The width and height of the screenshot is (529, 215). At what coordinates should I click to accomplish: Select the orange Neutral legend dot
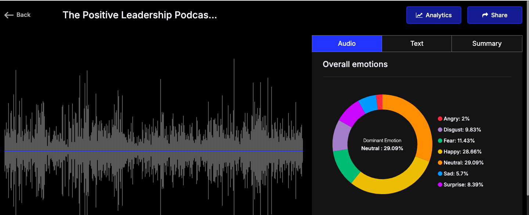440,163
